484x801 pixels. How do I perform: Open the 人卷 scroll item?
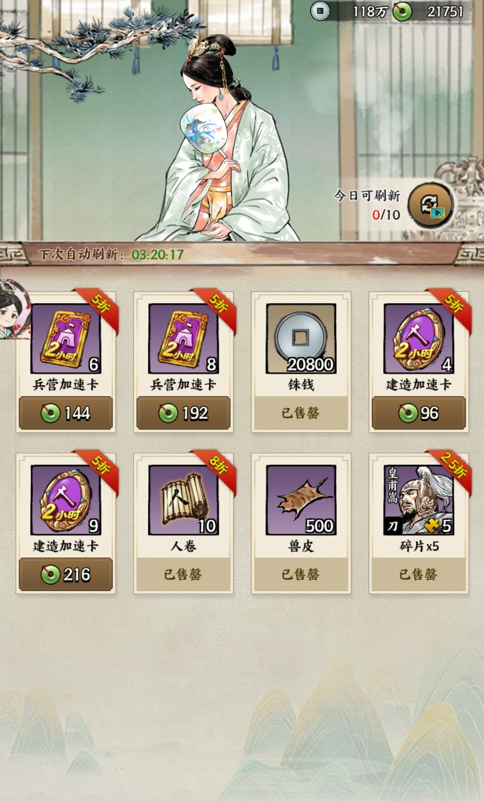[183, 500]
